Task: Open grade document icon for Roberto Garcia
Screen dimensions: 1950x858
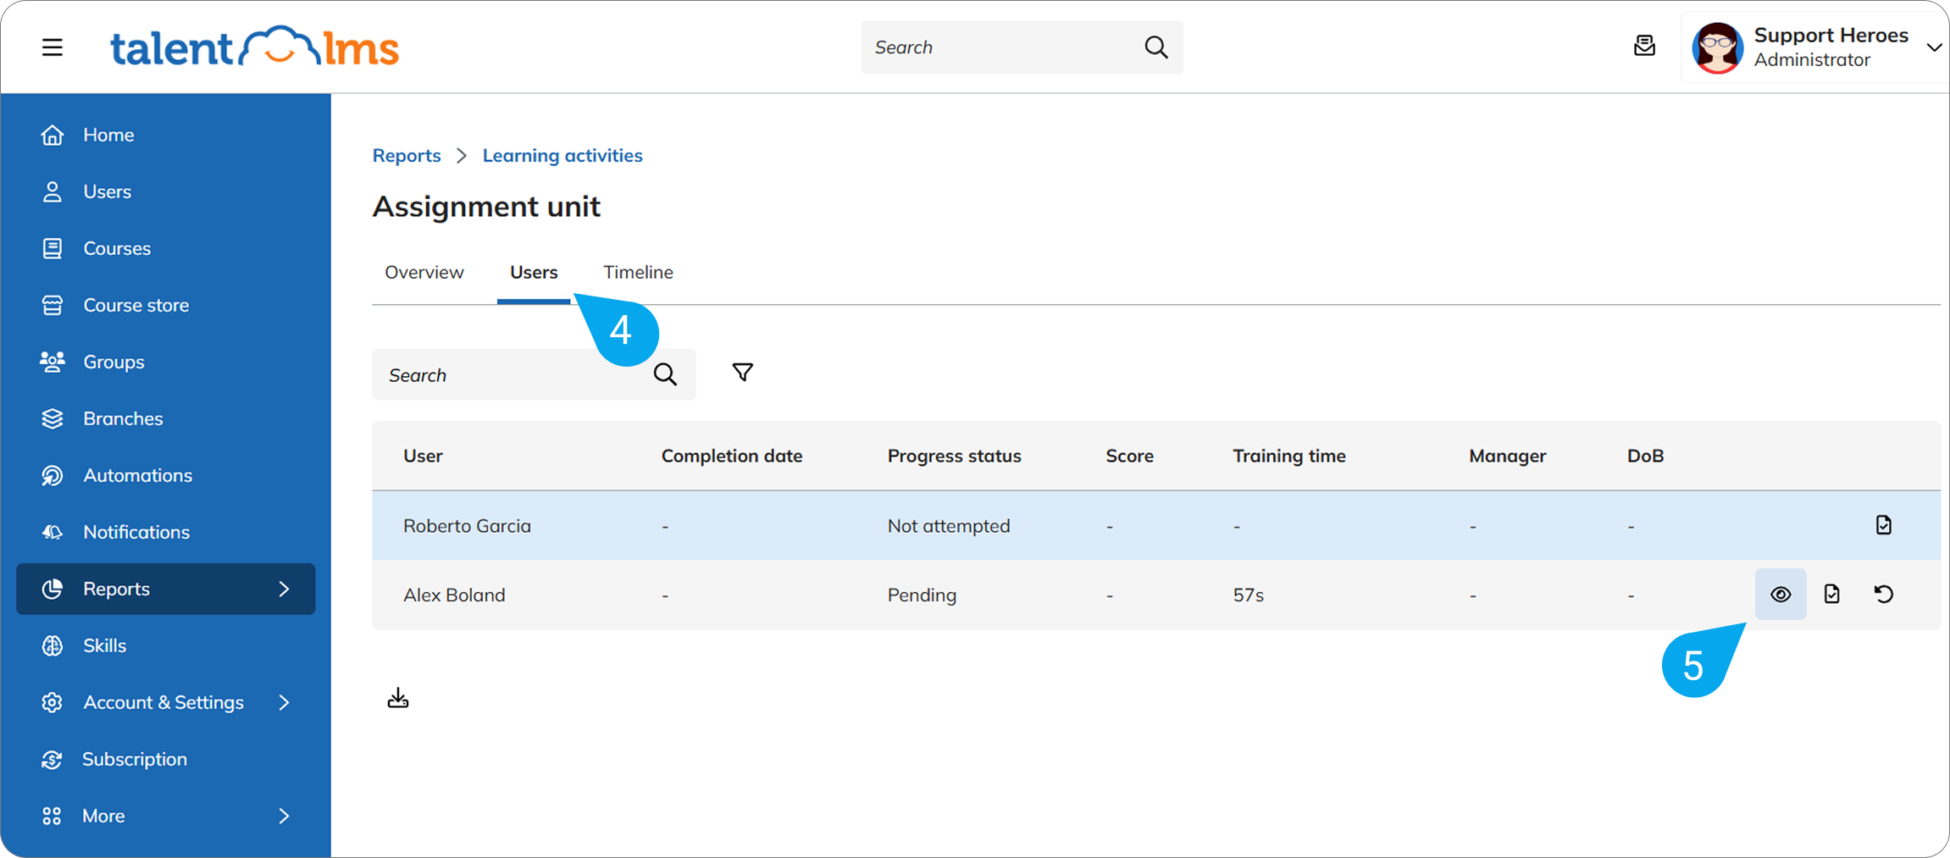Action: [x=1883, y=525]
